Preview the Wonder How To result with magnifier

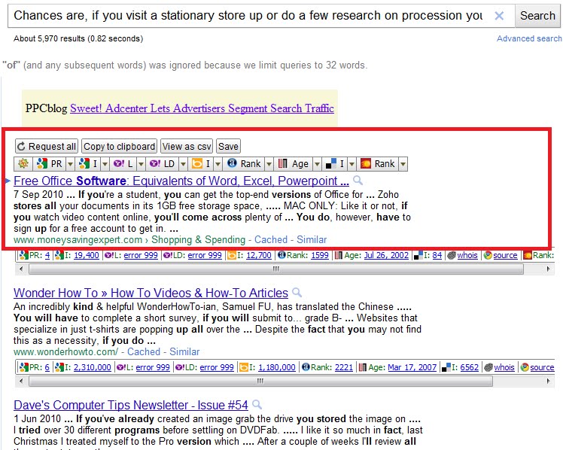pyautogui.click(x=297, y=293)
